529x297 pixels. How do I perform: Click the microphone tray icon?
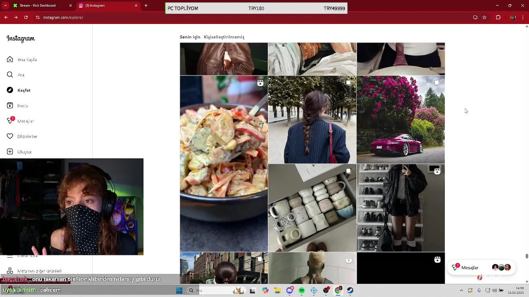[479, 290]
